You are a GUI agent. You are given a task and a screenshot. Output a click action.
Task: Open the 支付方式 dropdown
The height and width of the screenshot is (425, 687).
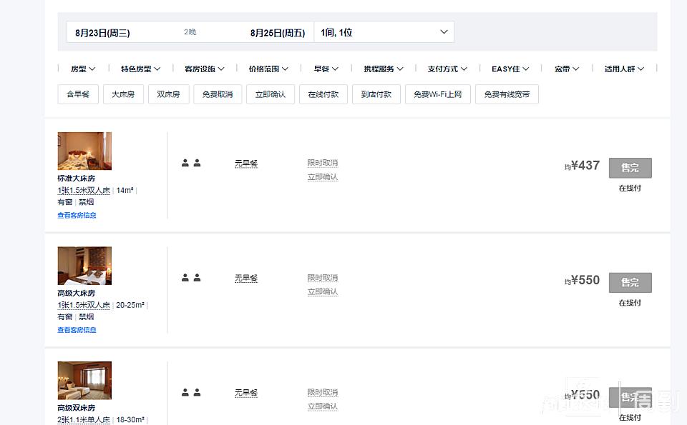click(x=447, y=69)
